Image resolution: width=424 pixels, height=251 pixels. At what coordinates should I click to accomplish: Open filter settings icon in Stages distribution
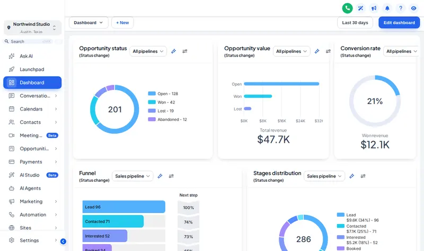363,176
